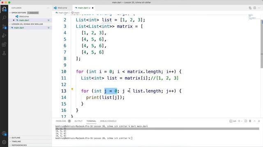Select the Terminal panel tab

(91, 121)
